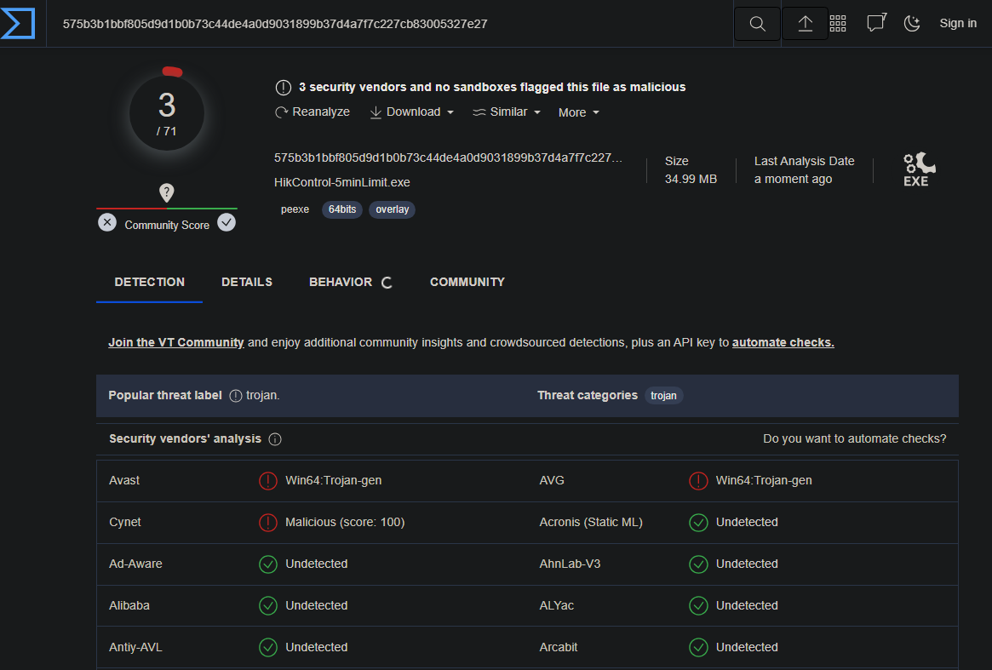
Task: Vote negative with community X icon
Action: pyautogui.click(x=107, y=223)
